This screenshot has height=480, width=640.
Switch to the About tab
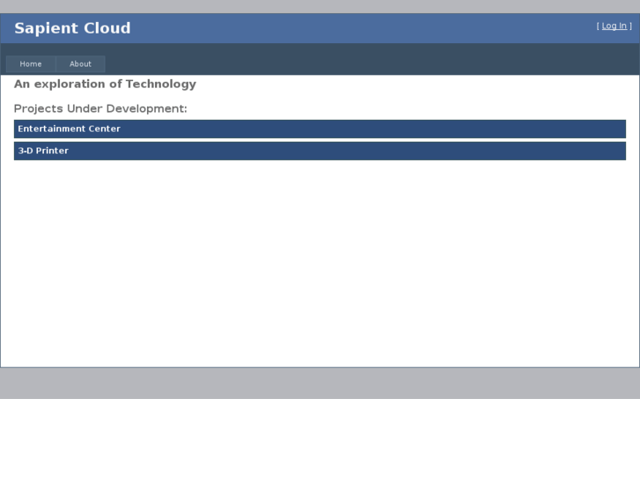point(80,64)
